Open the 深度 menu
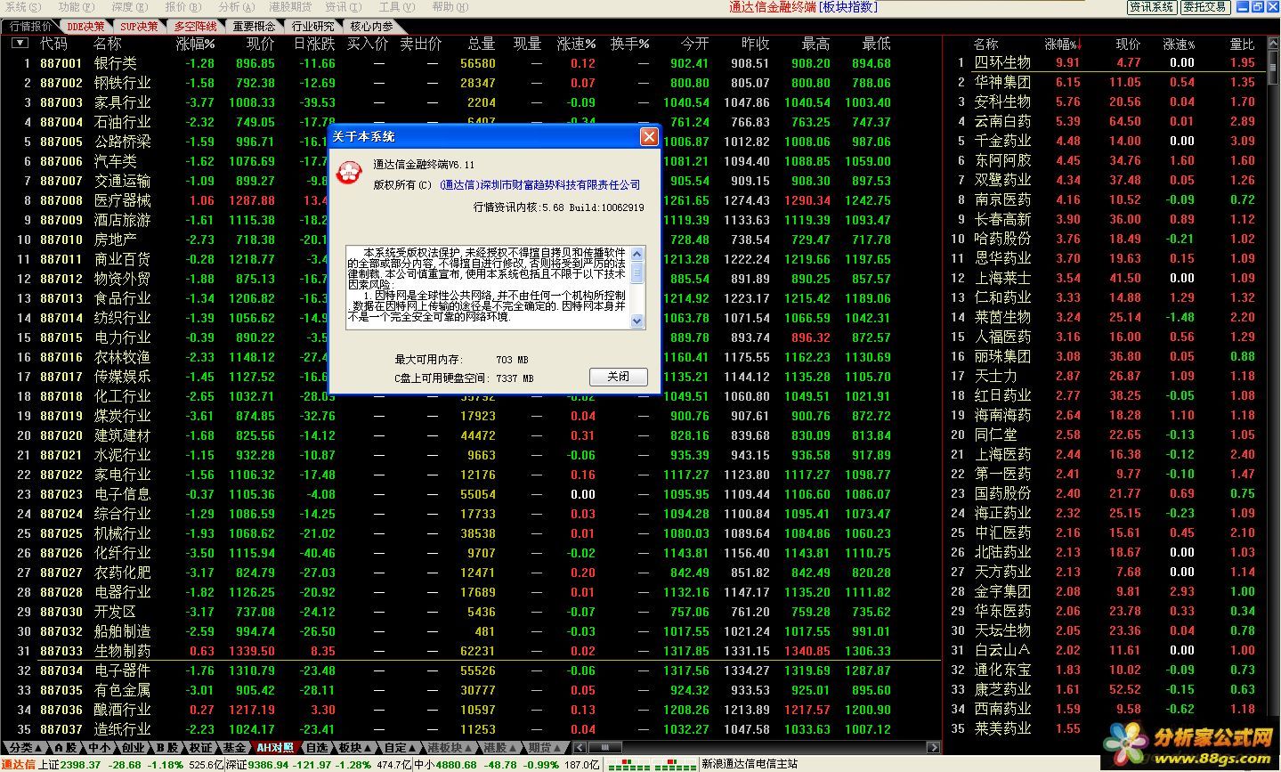 (x=128, y=6)
